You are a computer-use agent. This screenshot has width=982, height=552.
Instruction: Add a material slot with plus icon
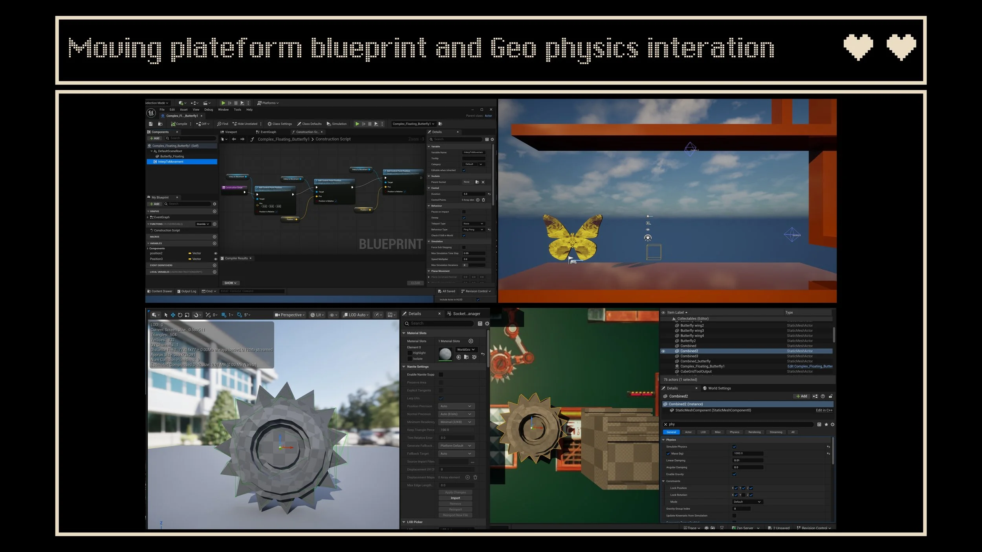coord(471,341)
